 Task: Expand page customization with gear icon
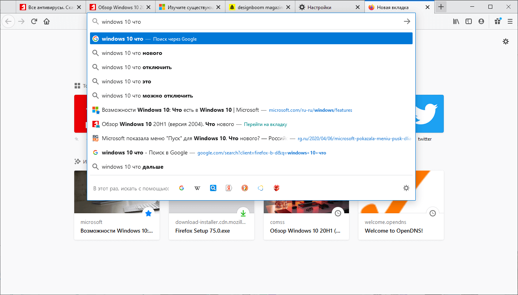[x=506, y=41]
